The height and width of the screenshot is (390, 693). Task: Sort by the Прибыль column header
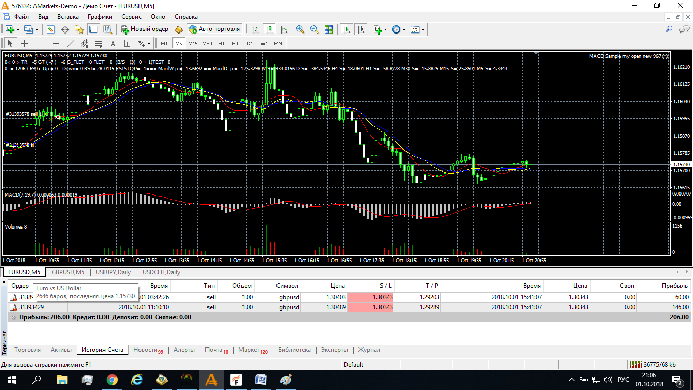click(x=665, y=286)
